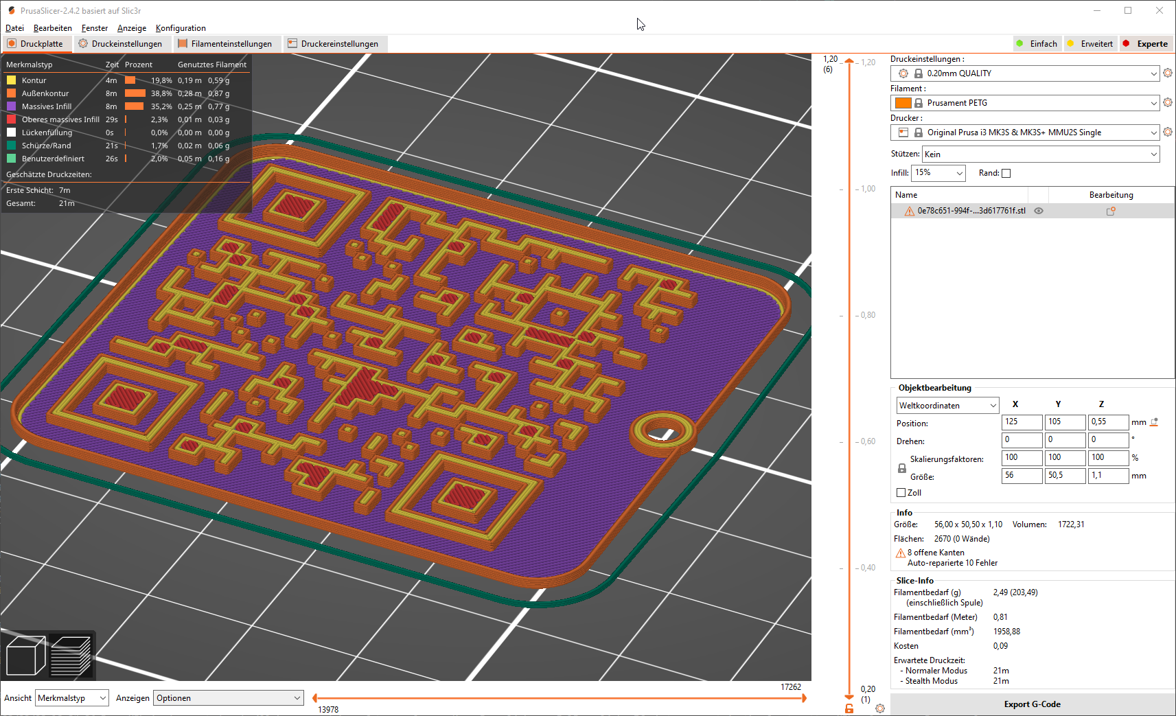Click the right thumb of the horizontal move slider
The height and width of the screenshot is (716, 1176).
804,698
